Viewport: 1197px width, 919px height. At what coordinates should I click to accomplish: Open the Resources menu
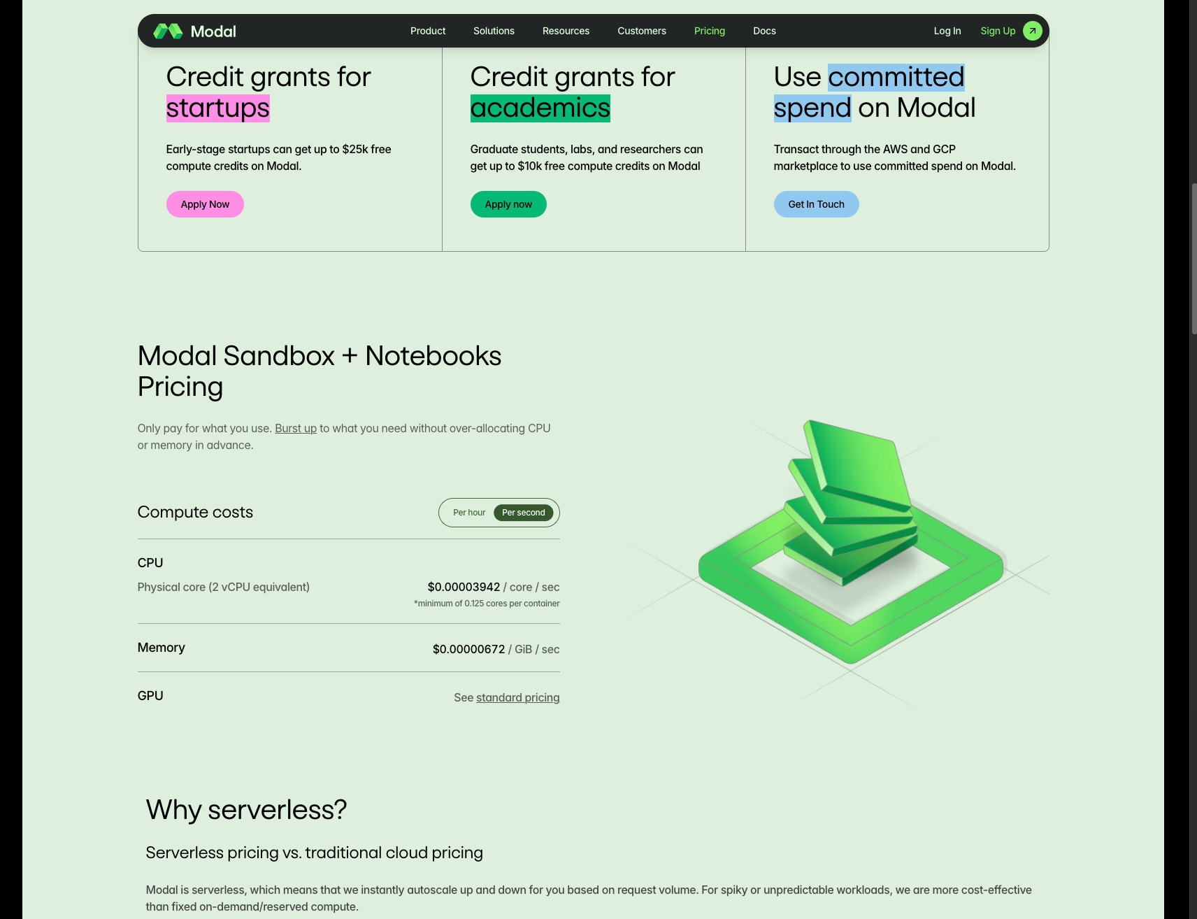click(x=566, y=31)
